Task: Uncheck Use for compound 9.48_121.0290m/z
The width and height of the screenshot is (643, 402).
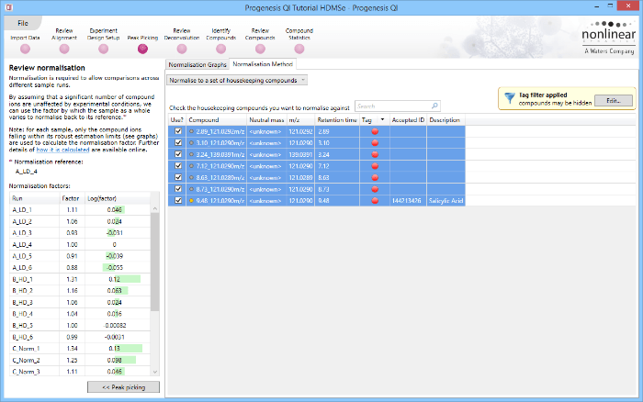Action: [178, 200]
